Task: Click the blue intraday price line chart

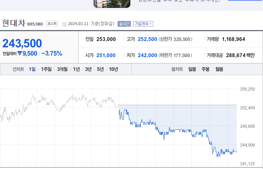Action: [178, 131]
